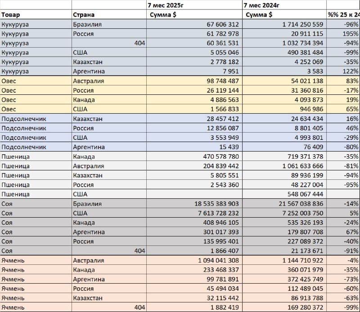Select the 404 country cell in Соя row

click(x=109, y=250)
